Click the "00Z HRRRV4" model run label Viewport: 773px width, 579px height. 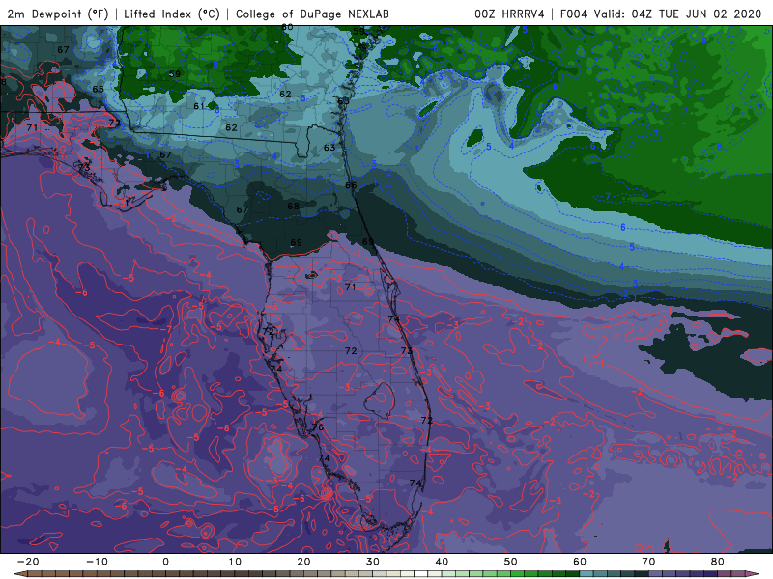tap(509, 14)
